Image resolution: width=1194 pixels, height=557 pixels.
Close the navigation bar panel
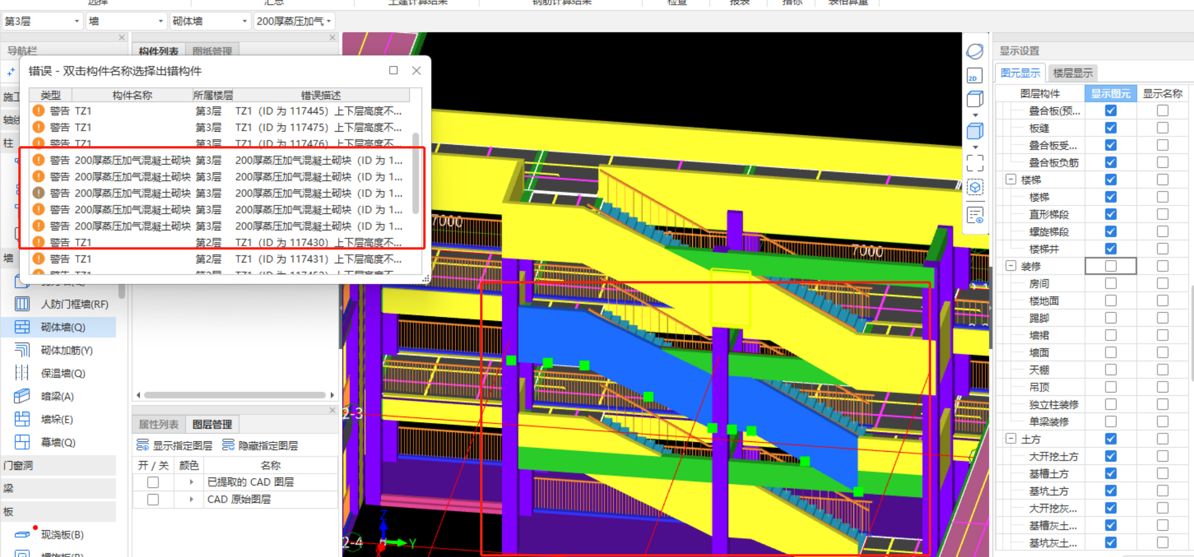(122, 37)
